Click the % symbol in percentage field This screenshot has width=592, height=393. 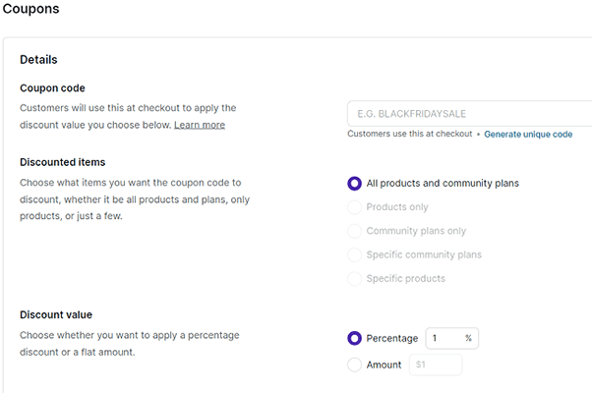pyautogui.click(x=469, y=338)
